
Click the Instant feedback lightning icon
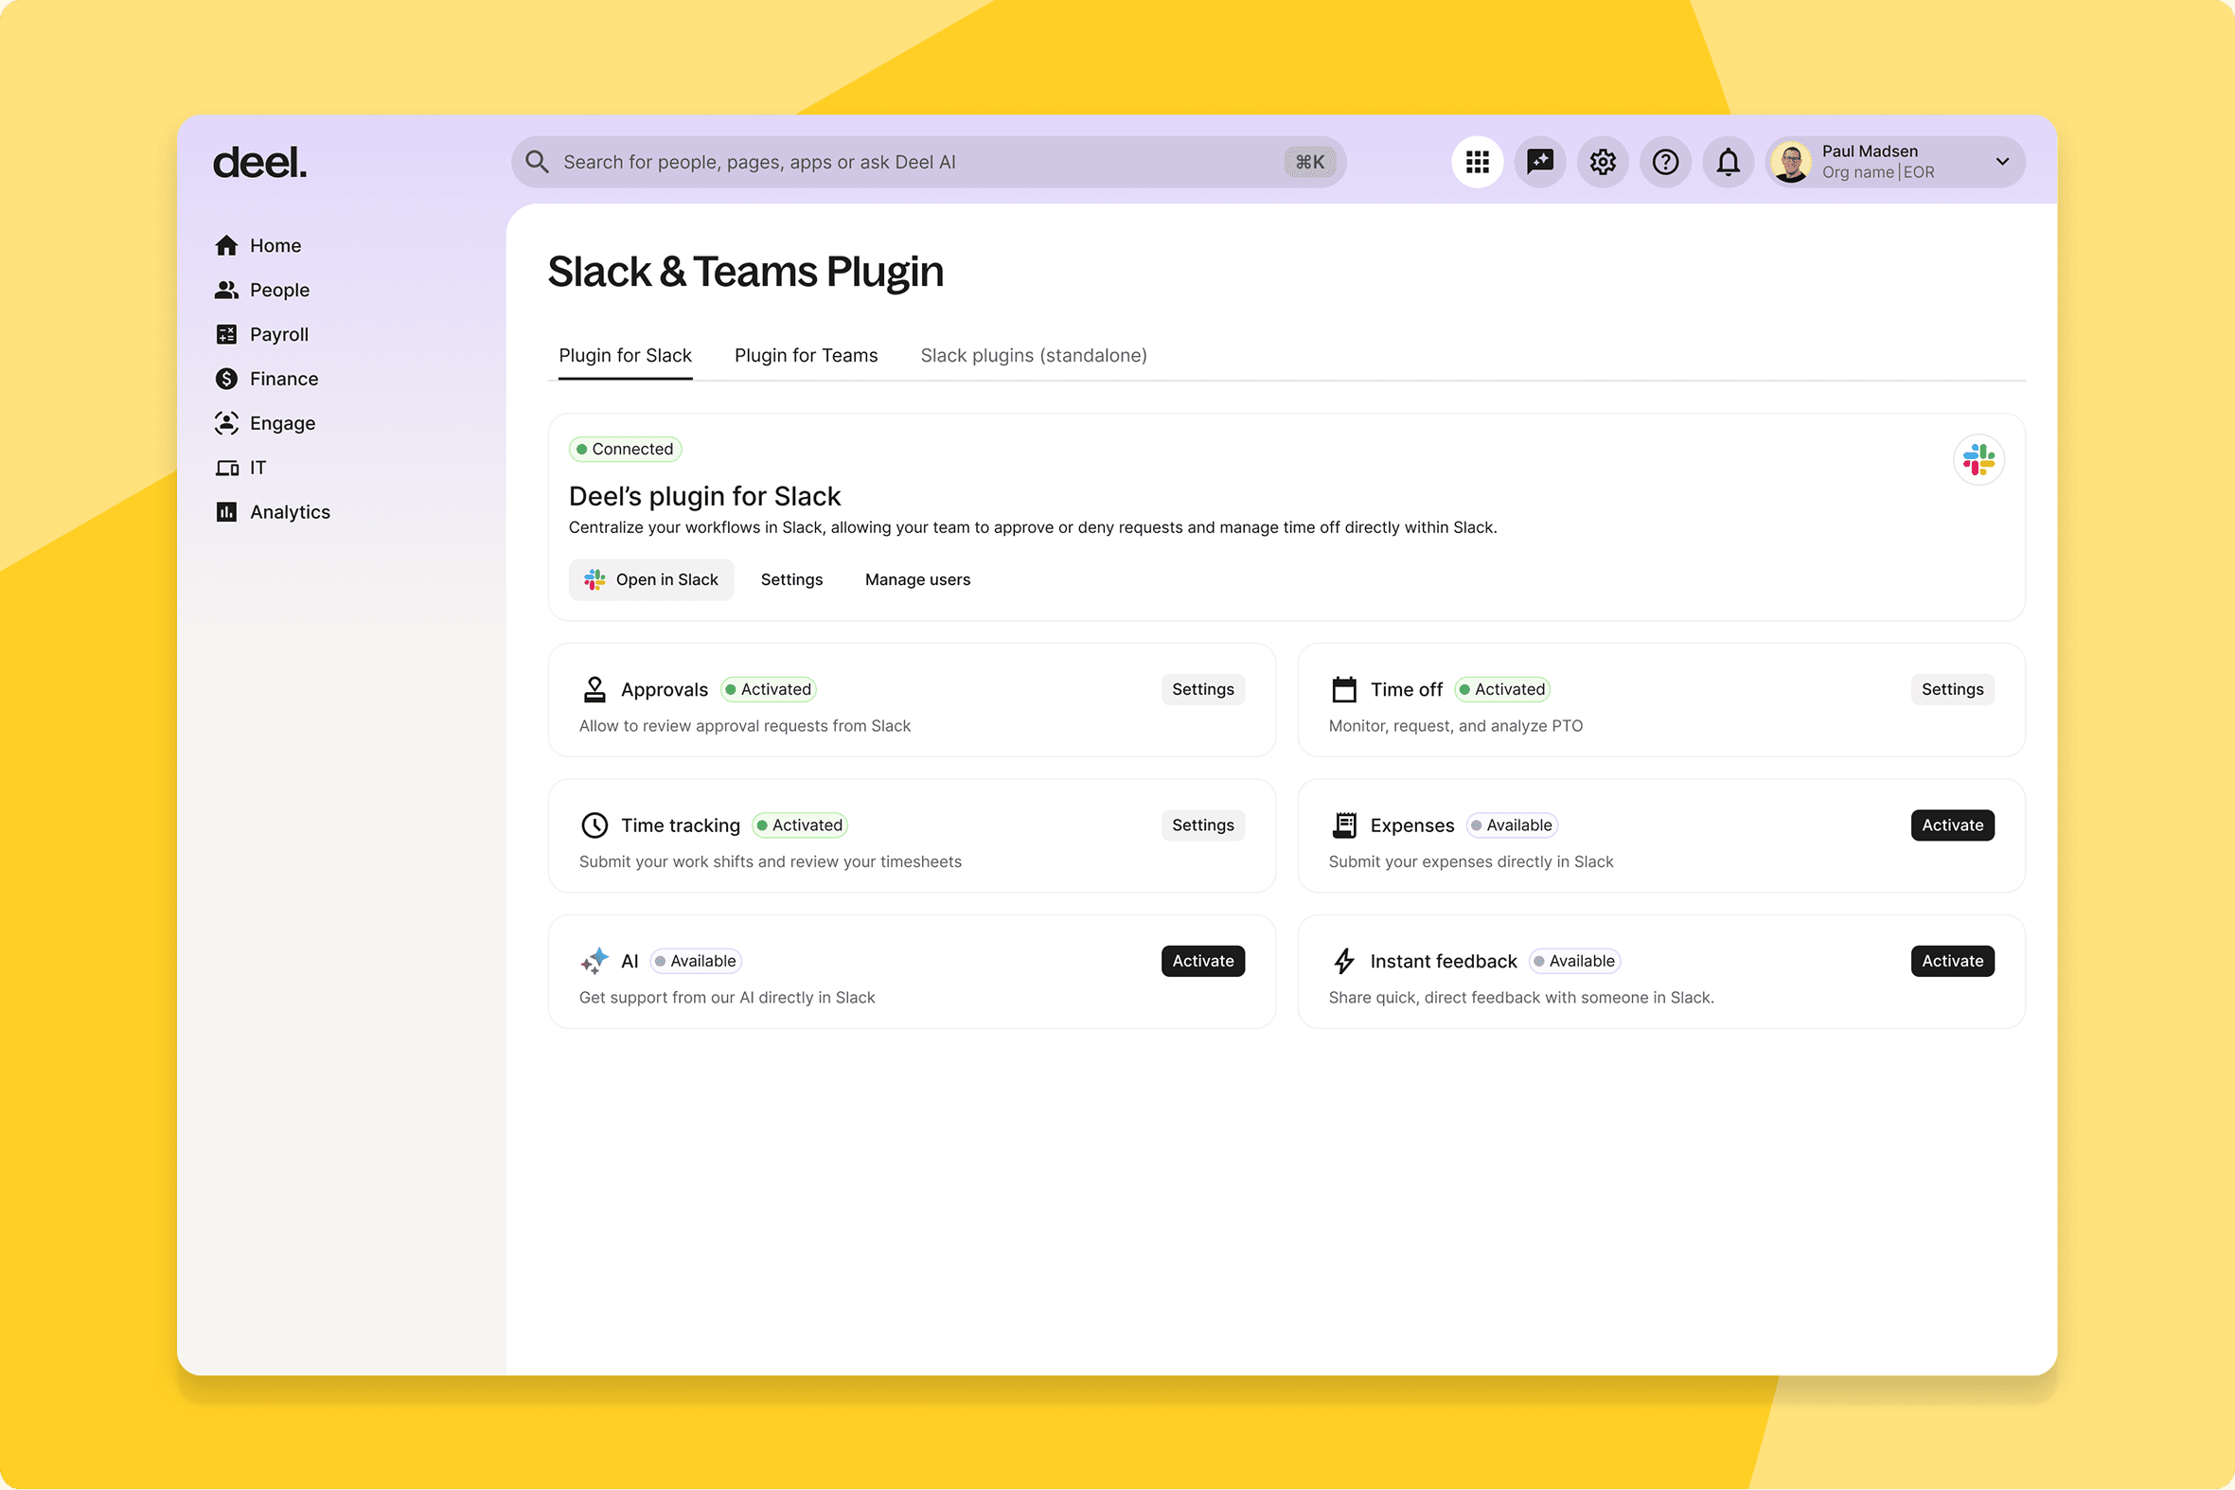coord(1343,961)
